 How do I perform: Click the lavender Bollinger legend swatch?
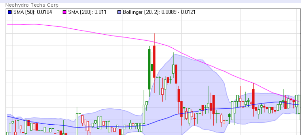click(x=119, y=12)
